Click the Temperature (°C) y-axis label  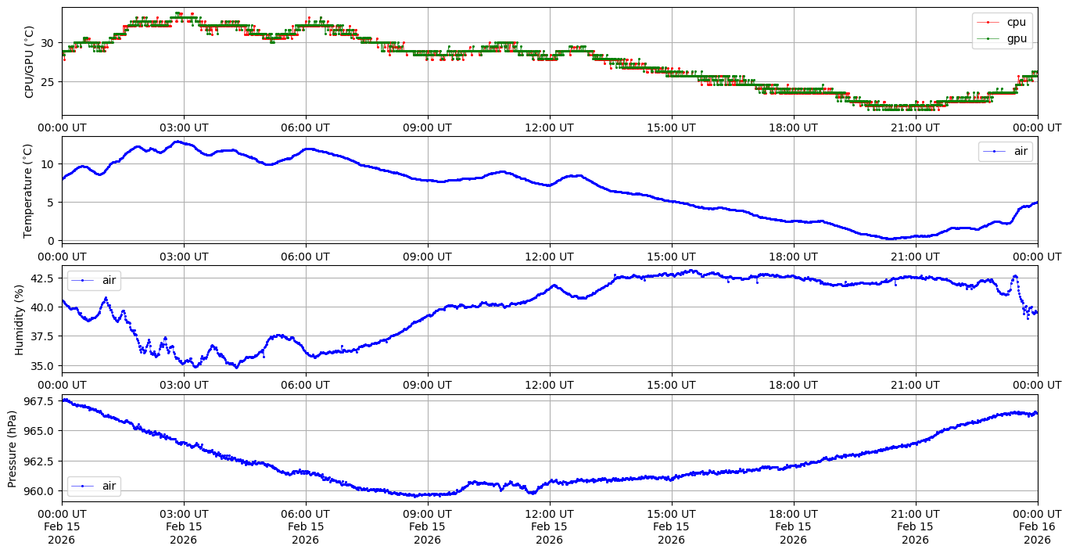29,190
